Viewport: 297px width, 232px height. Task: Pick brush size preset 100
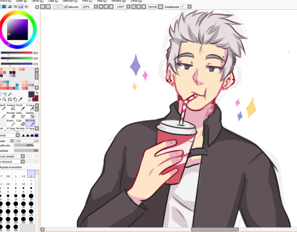click(23, 212)
